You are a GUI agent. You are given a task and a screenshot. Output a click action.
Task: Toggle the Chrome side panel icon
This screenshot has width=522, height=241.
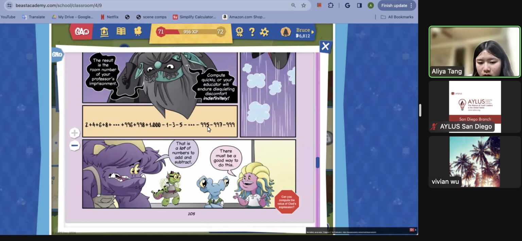click(359, 5)
